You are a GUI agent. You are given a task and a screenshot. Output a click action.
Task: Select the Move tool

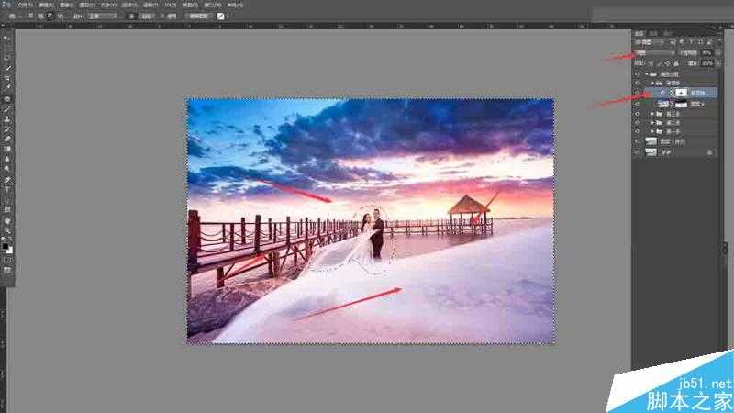7,39
